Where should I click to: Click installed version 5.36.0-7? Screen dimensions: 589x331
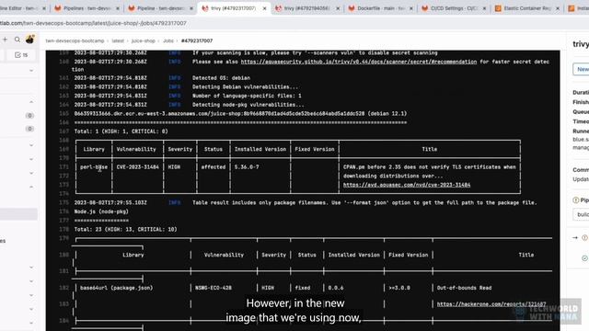tap(247, 167)
